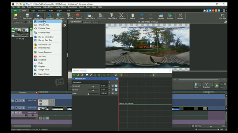Open NCH Suite from the toolbar
The image size is (238, 133).
[223, 16]
